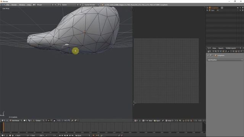The height and width of the screenshot is (137, 244).
Task: Toggle the properties context pin
Action: click(209, 56)
